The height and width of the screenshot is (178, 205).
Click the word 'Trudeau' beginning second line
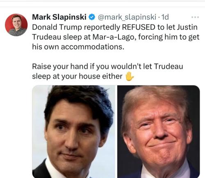click(x=47, y=37)
